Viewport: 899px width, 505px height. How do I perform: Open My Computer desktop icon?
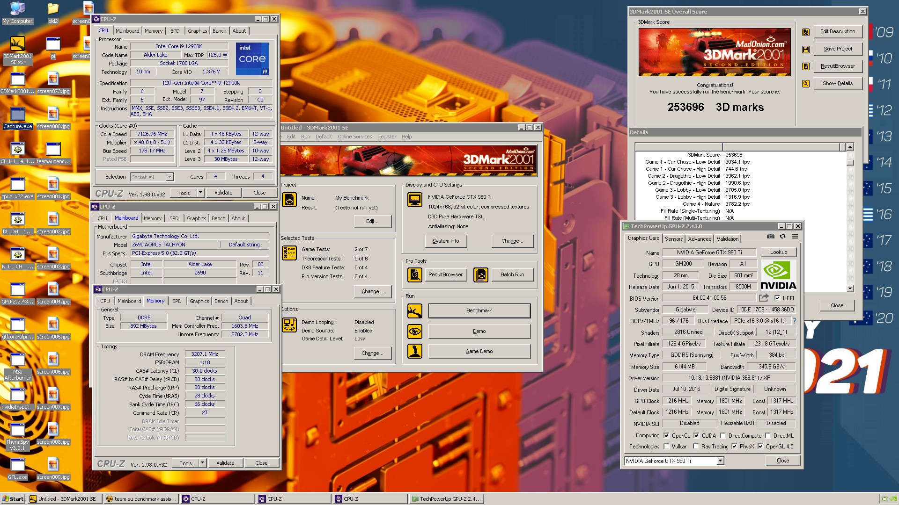pyautogui.click(x=17, y=13)
